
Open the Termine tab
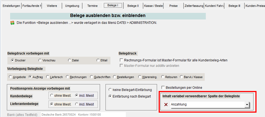(x=92, y=6)
